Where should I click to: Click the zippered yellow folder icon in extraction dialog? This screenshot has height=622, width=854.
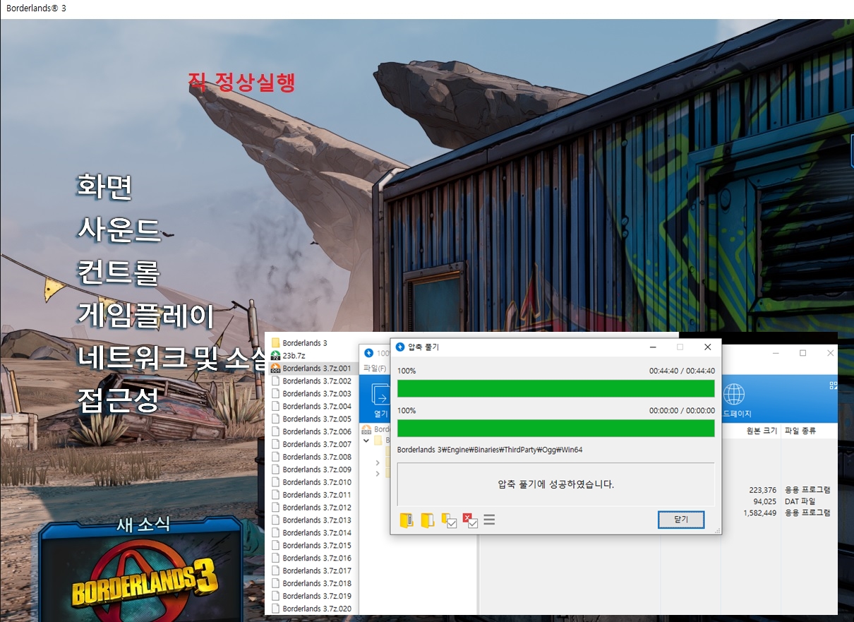tap(406, 520)
